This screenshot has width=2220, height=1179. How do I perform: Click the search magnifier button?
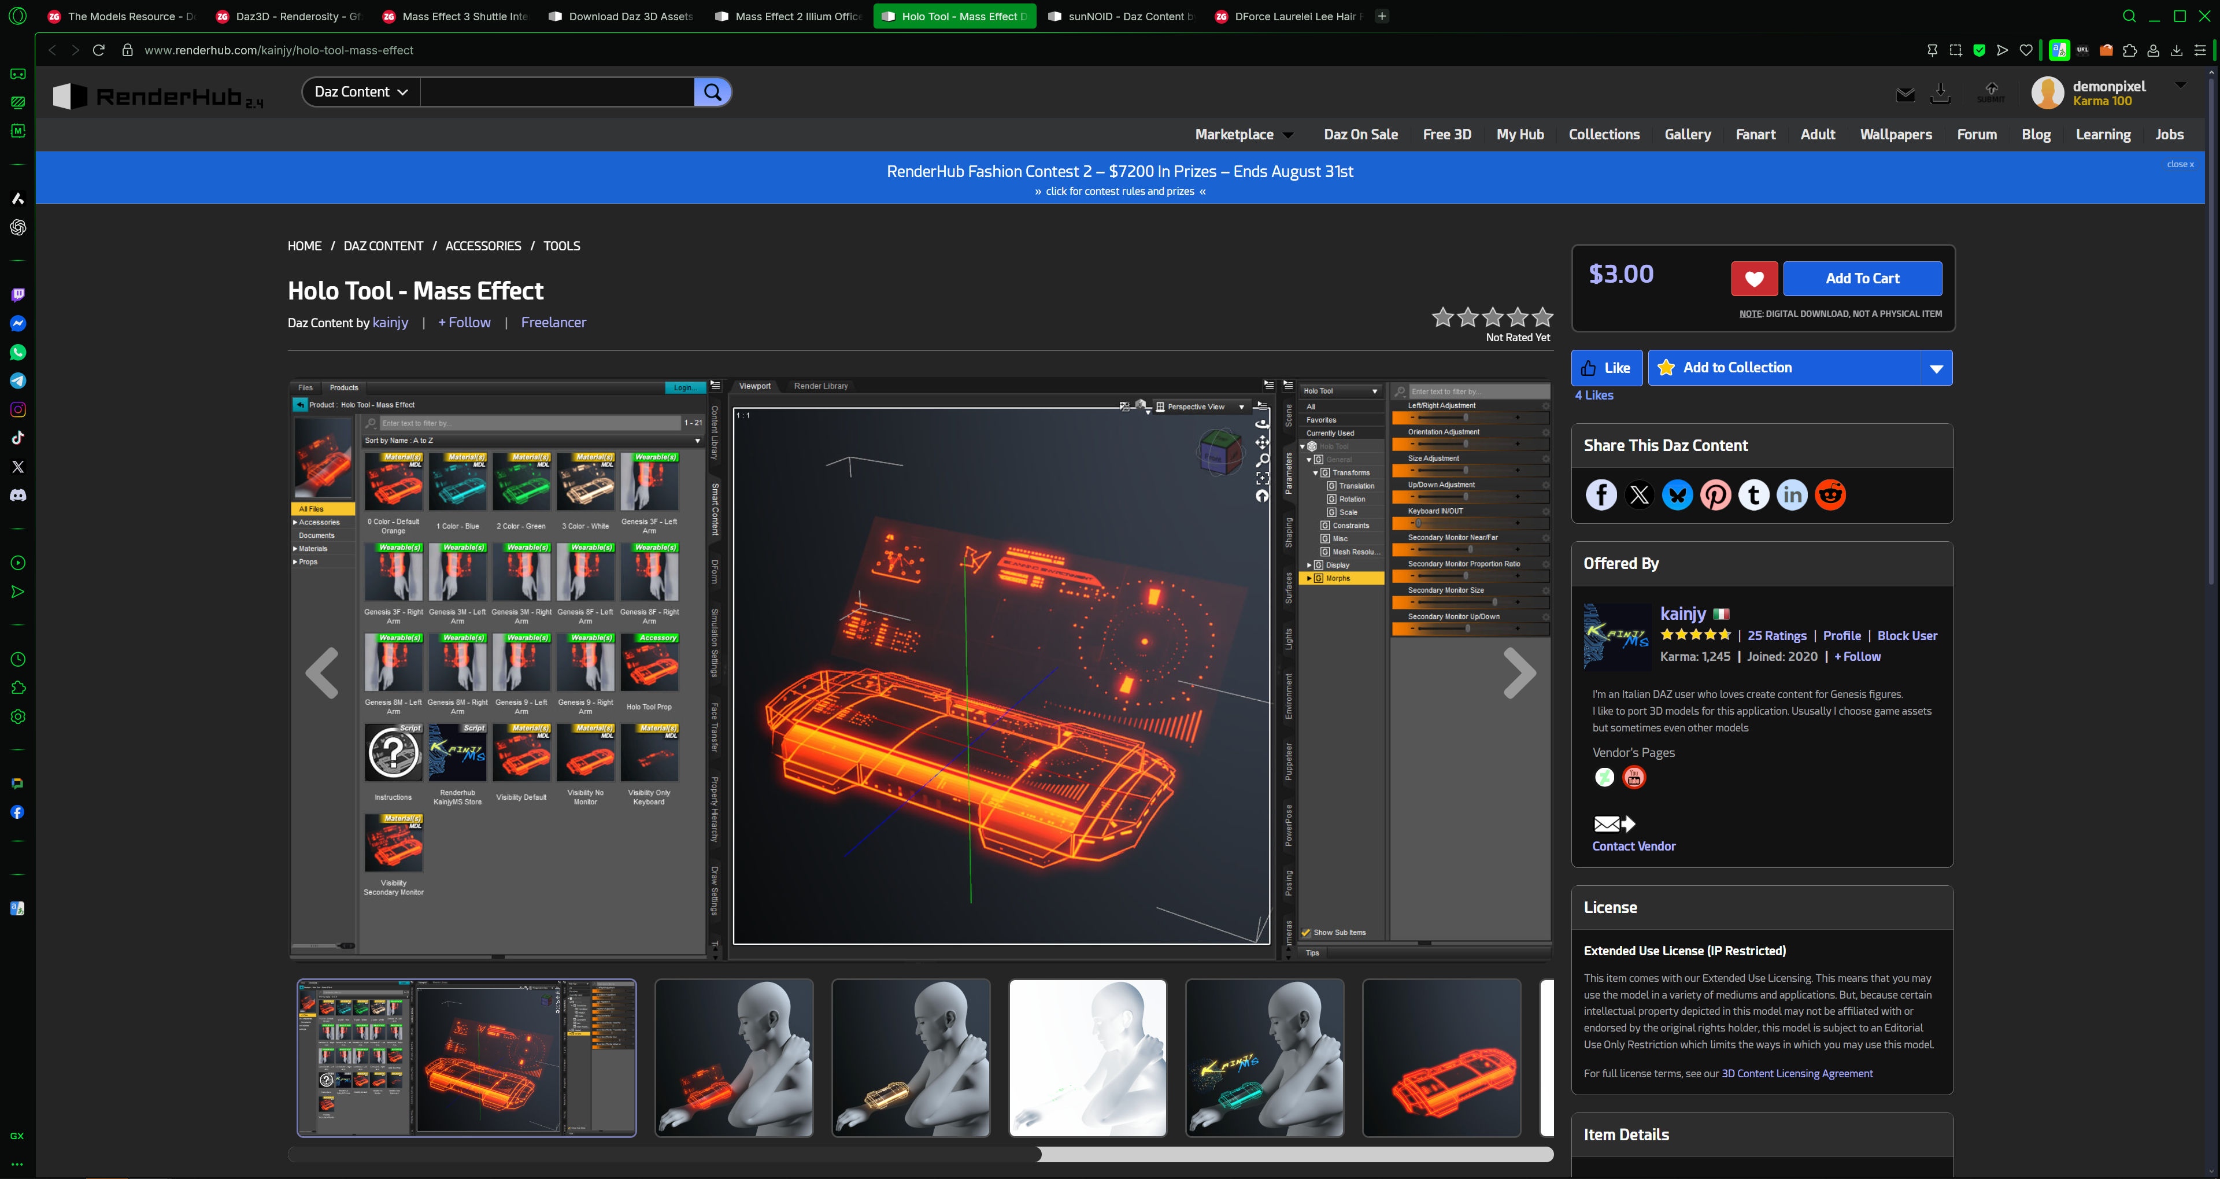point(713,91)
